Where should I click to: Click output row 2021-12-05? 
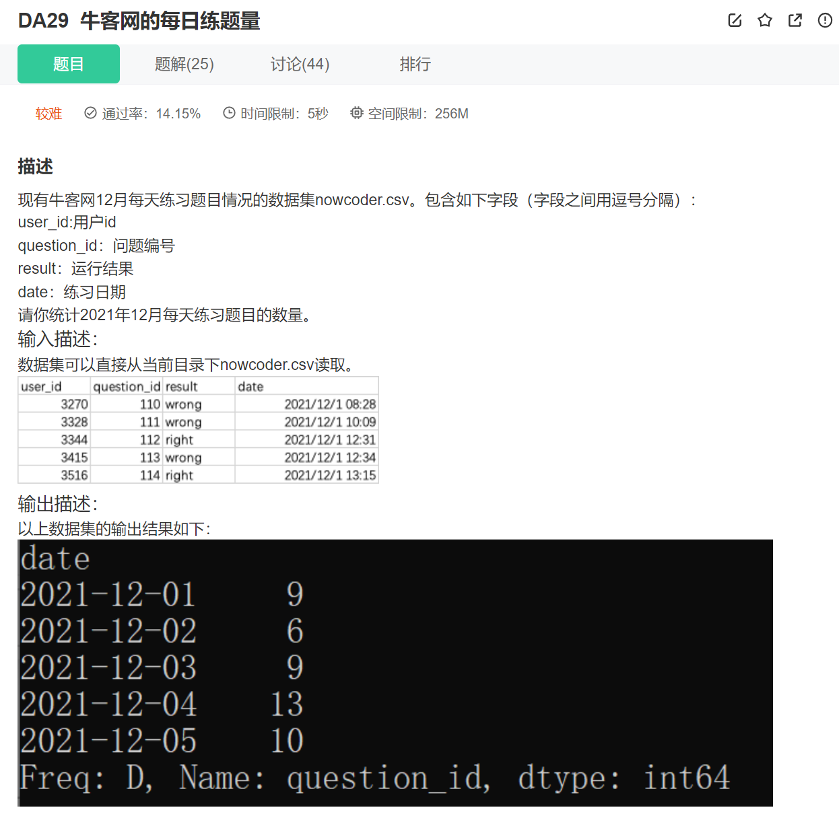point(162,741)
